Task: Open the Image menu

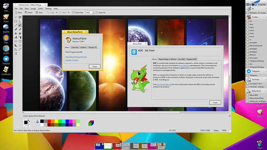Action: pyautogui.click(x=33, y=9)
